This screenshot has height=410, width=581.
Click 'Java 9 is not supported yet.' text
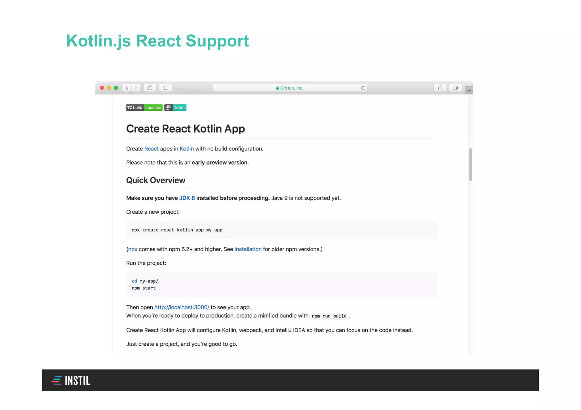click(x=306, y=198)
